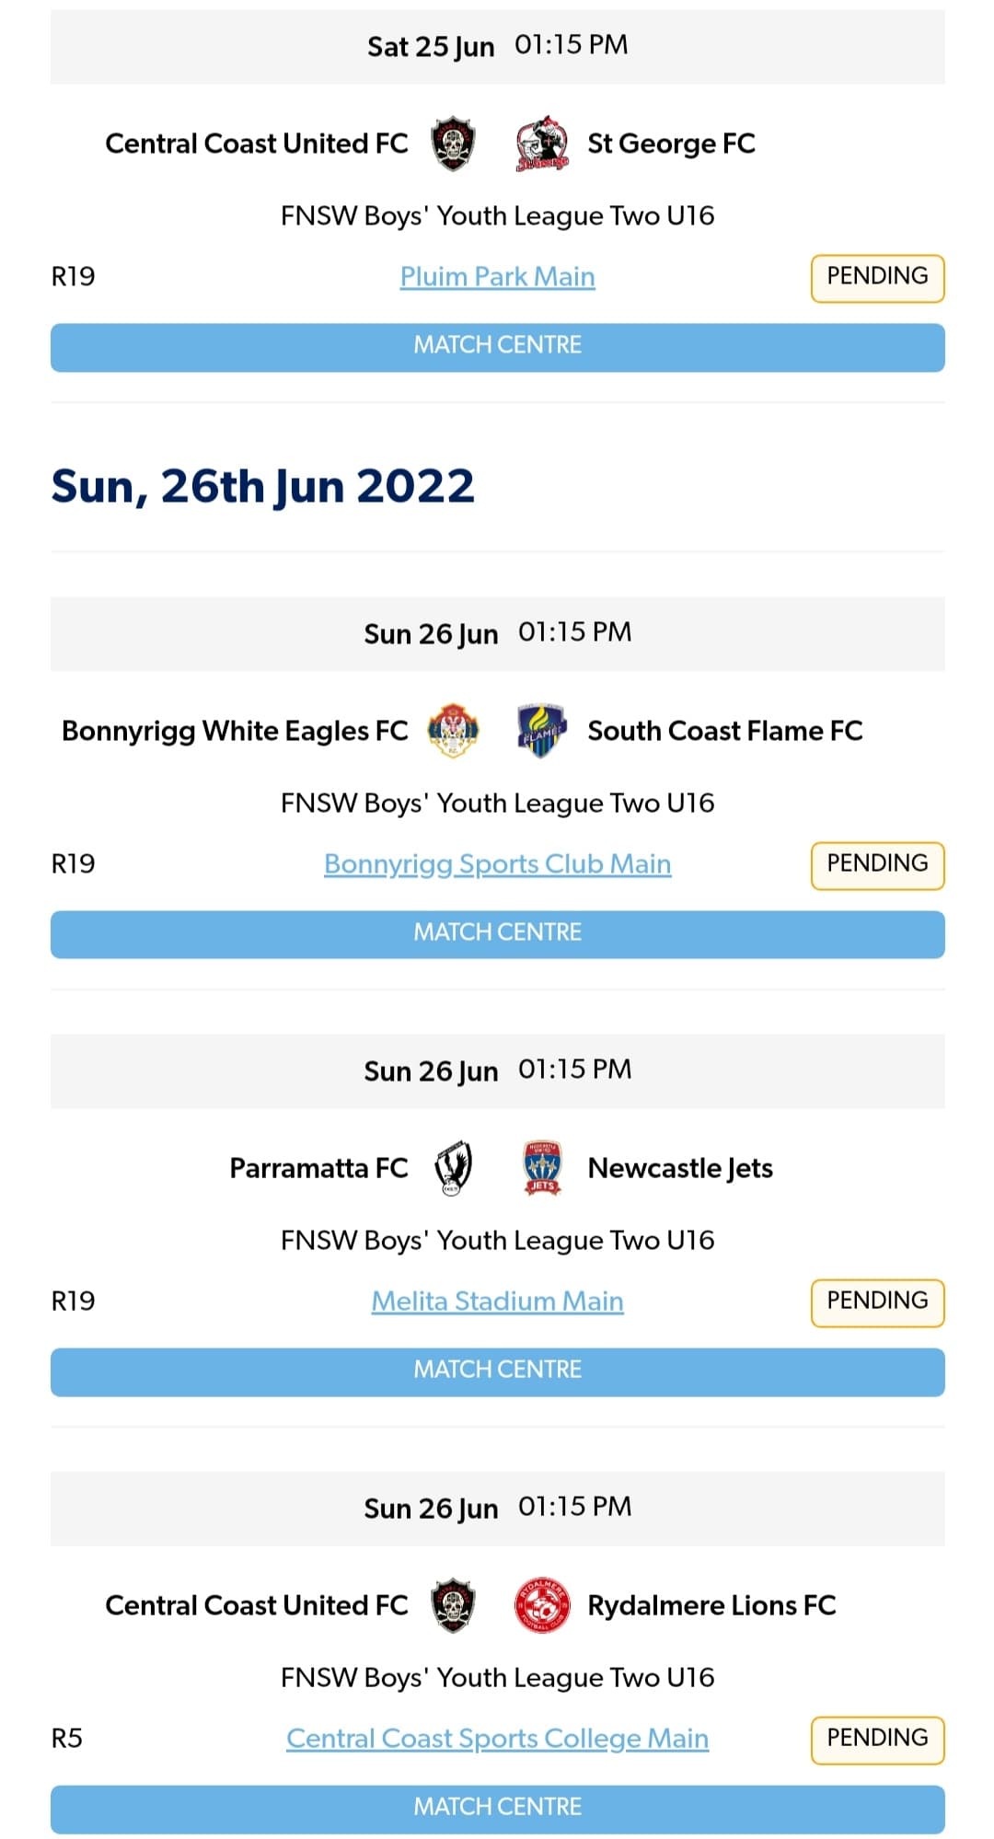Viewport: 994px width, 1839px height.
Task: Click Match Centre under Bonnyrigg fixture
Action: [x=497, y=932]
